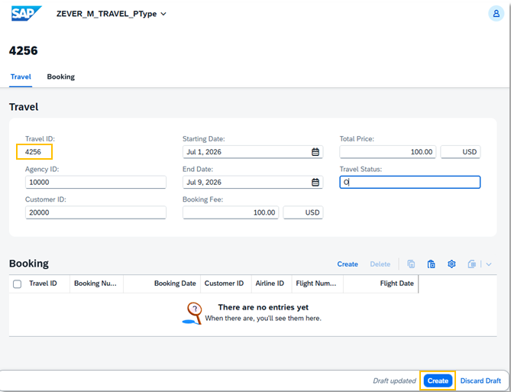This screenshot has width=511, height=392.
Task: Click the Booking table export icon
Action: [x=471, y=264]
